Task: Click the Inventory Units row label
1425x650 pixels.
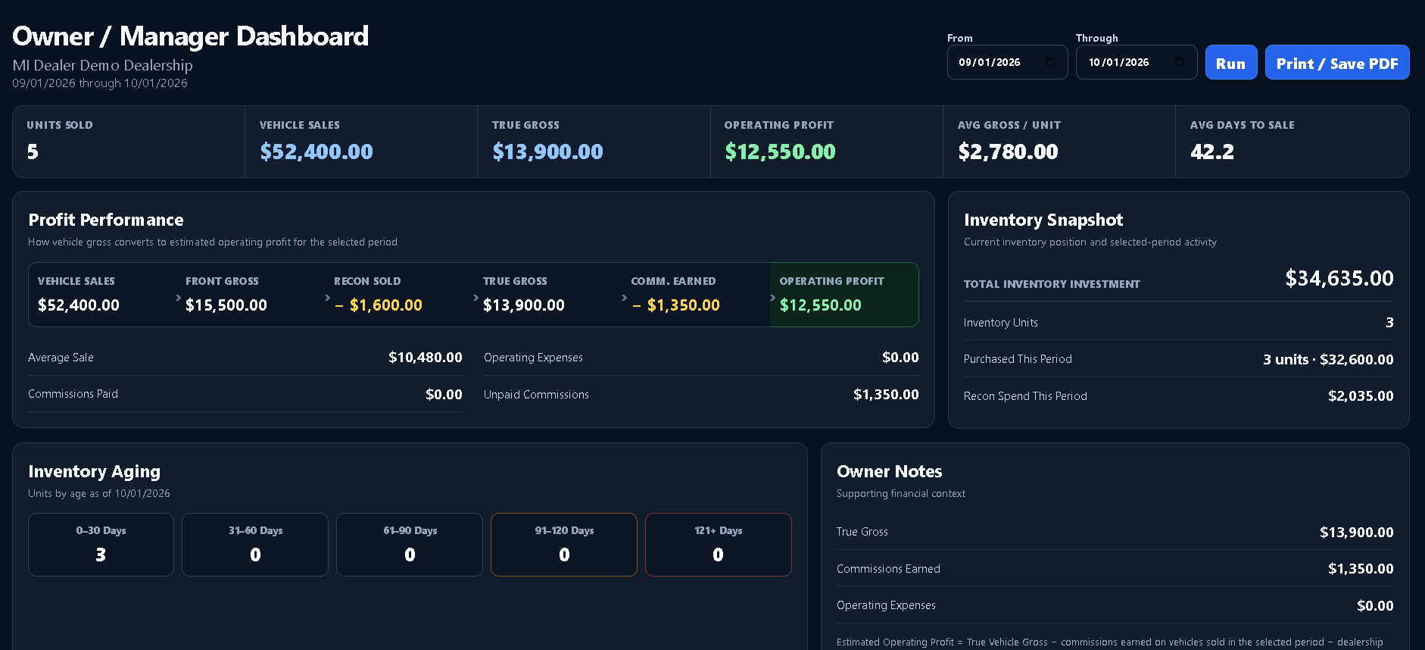Action: pyautogui.click(x=1001, y=323)
